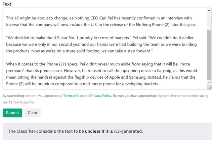Click the text area resize handle
The image size is (215, 142).
click(x=209, y=87)
